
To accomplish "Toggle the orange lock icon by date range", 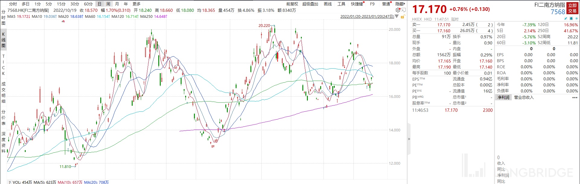I will tap(403, 17).
